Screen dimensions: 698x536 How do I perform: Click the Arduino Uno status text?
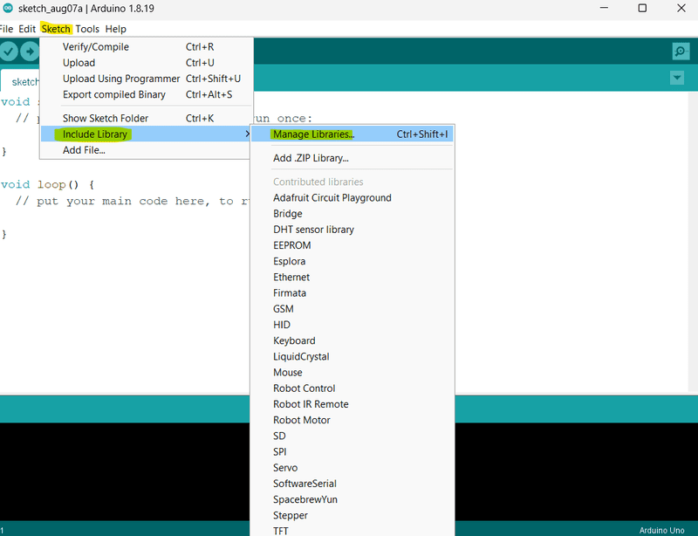click(x=661, y=530)
